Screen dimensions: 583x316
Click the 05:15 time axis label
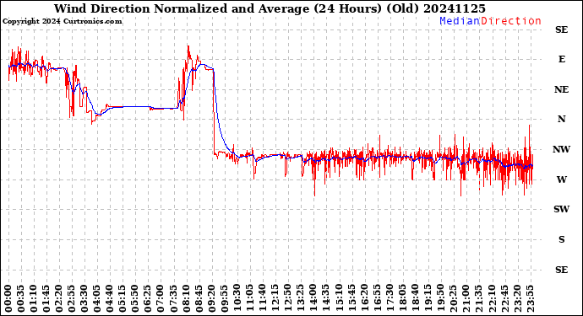click(x=123, y=298)
